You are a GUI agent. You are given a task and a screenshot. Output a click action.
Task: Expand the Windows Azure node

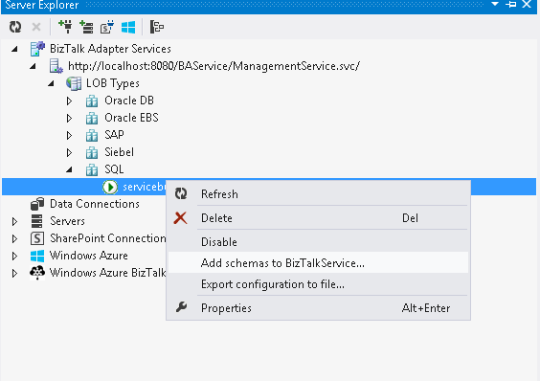click(x=14, y=256)
